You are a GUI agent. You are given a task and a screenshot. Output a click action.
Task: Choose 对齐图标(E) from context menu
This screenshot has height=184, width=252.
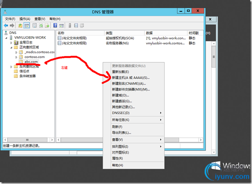(120, 152)
